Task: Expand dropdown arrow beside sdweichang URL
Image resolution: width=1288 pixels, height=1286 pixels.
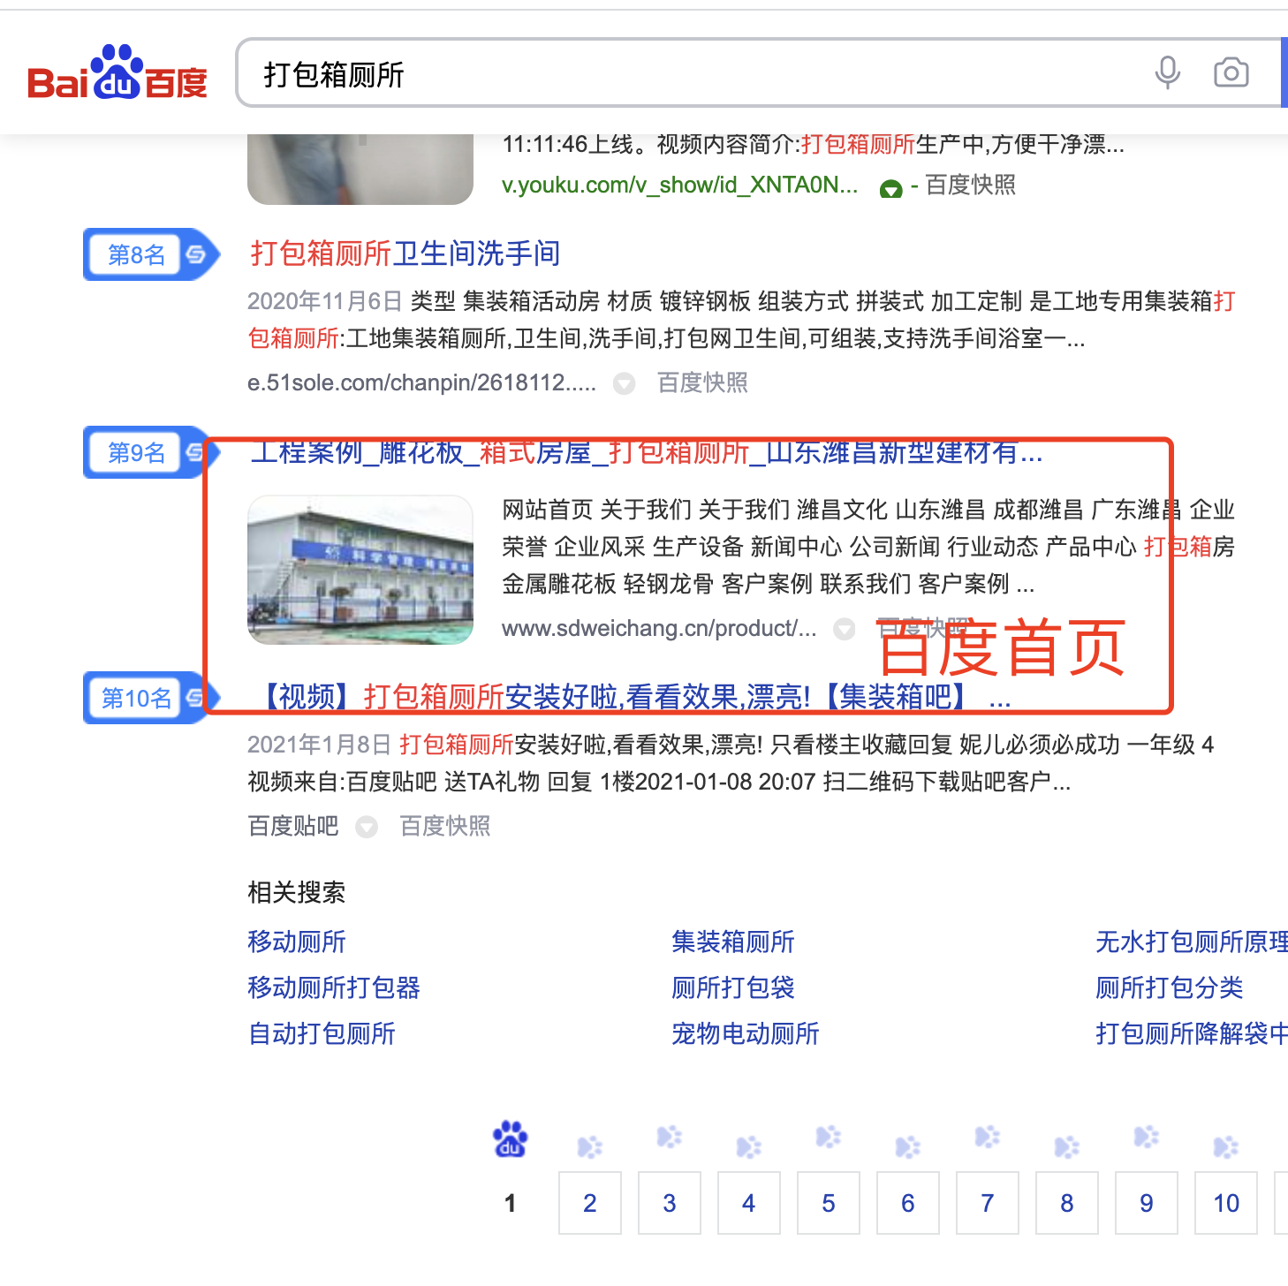Action: point(845,629)
